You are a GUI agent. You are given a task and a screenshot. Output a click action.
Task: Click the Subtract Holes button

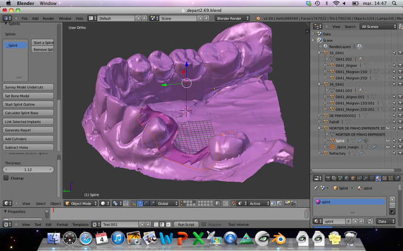click(28, 147)
